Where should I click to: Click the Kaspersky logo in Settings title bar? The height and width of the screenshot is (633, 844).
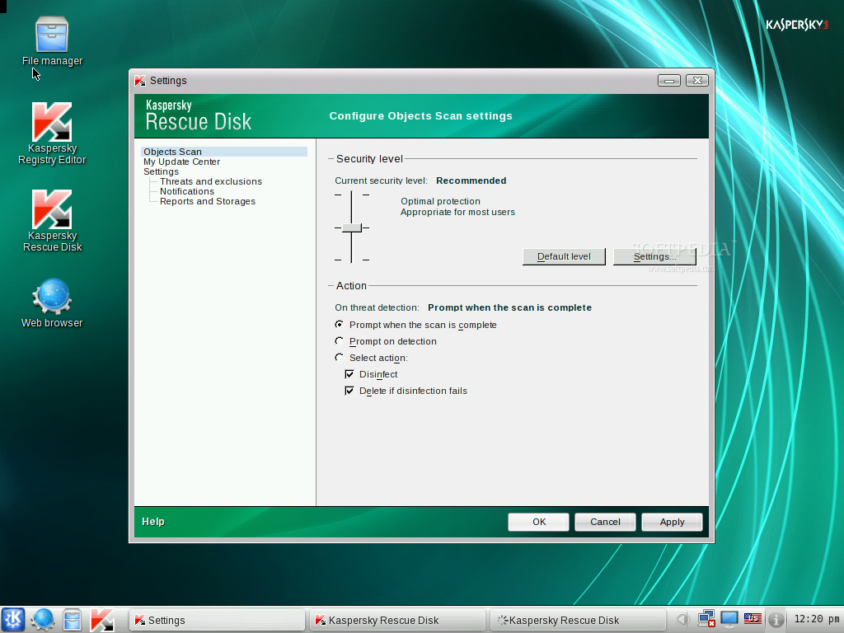tap(140, 81)
